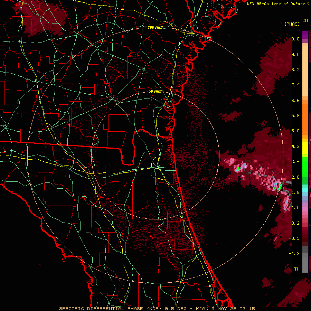Click the 6.6 value on KDP scale
This screenshot has width=311, height=311.
[295, 100]
